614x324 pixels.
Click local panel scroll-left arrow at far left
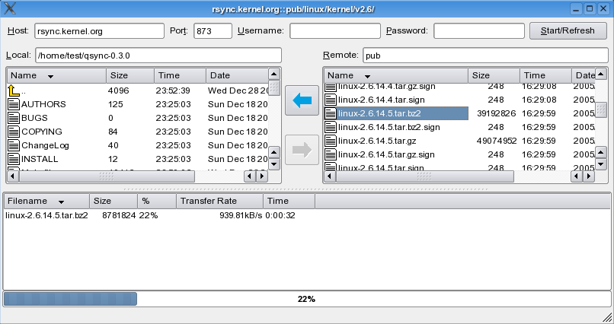[x=12, y=176]
